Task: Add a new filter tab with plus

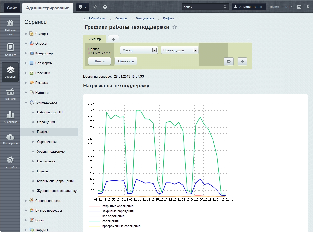Action: point(113,39)
